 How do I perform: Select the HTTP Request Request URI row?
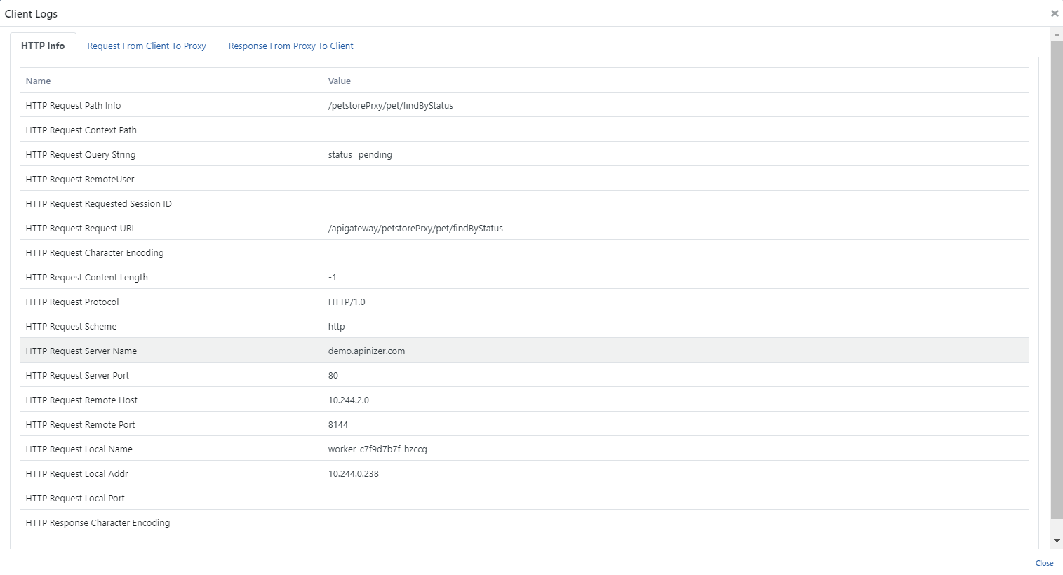[79, 228]
